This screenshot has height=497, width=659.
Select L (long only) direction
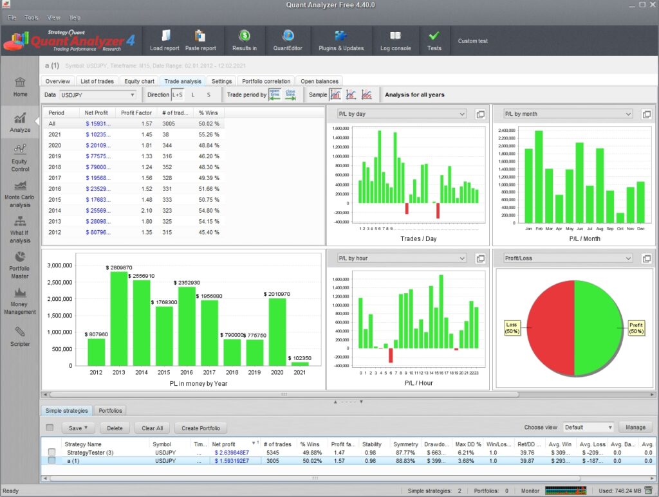(x=193, y=95)
